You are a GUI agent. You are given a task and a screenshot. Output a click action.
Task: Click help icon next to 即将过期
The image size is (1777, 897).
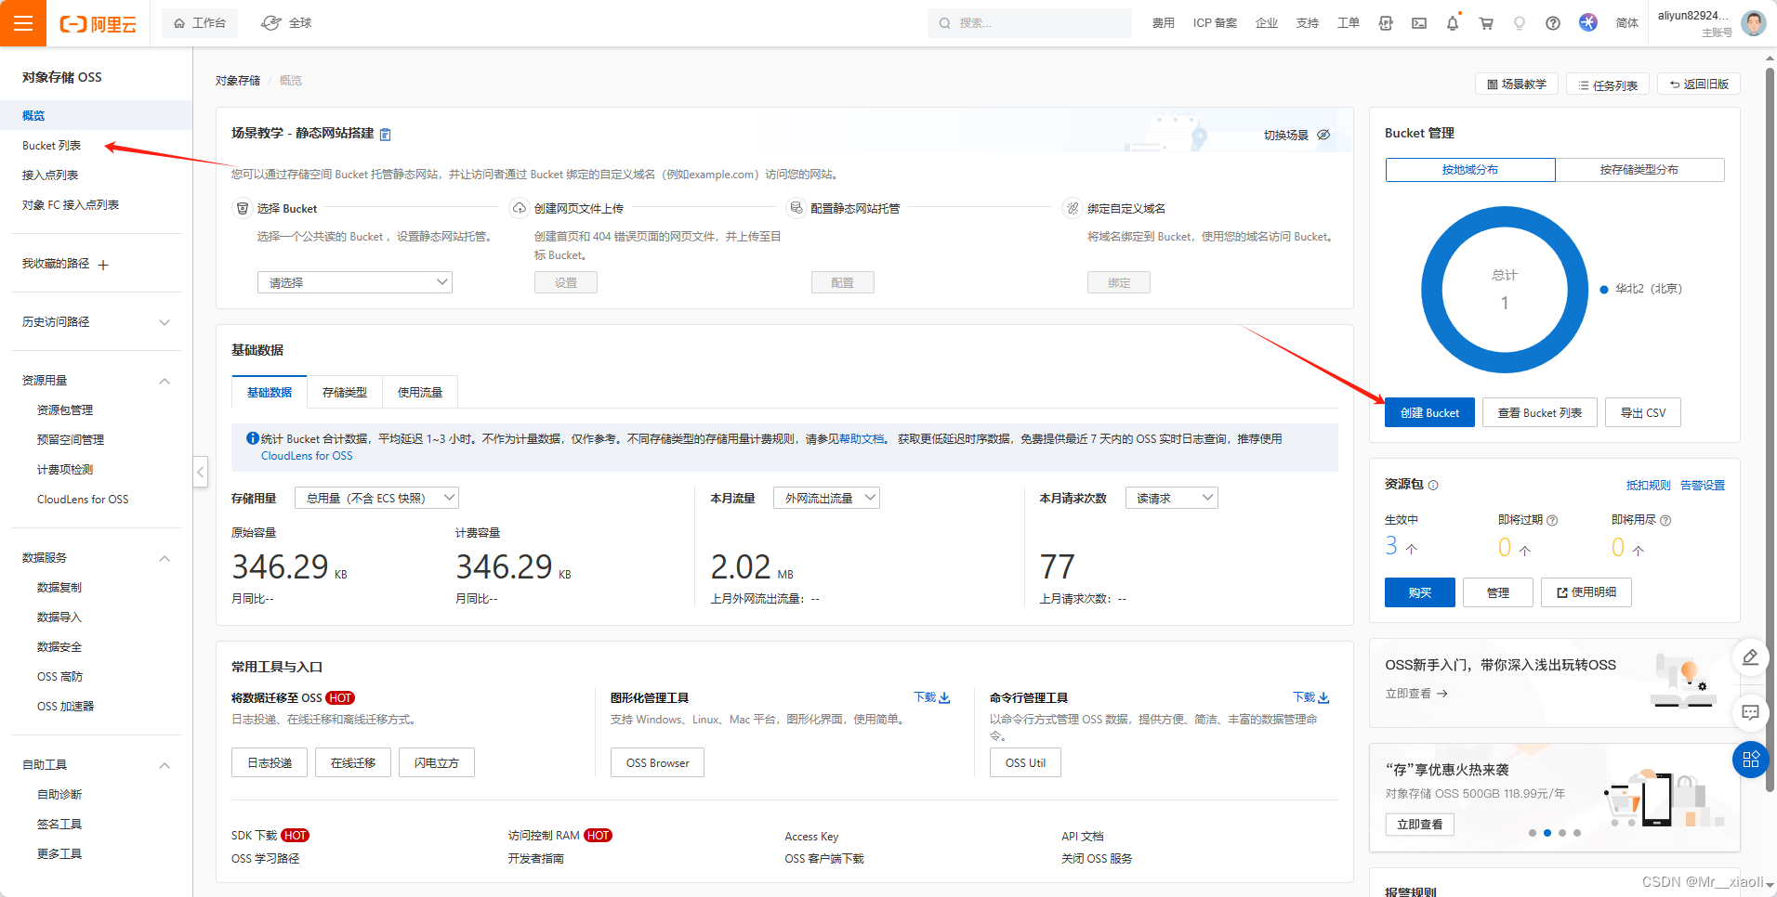[1552, 520]
